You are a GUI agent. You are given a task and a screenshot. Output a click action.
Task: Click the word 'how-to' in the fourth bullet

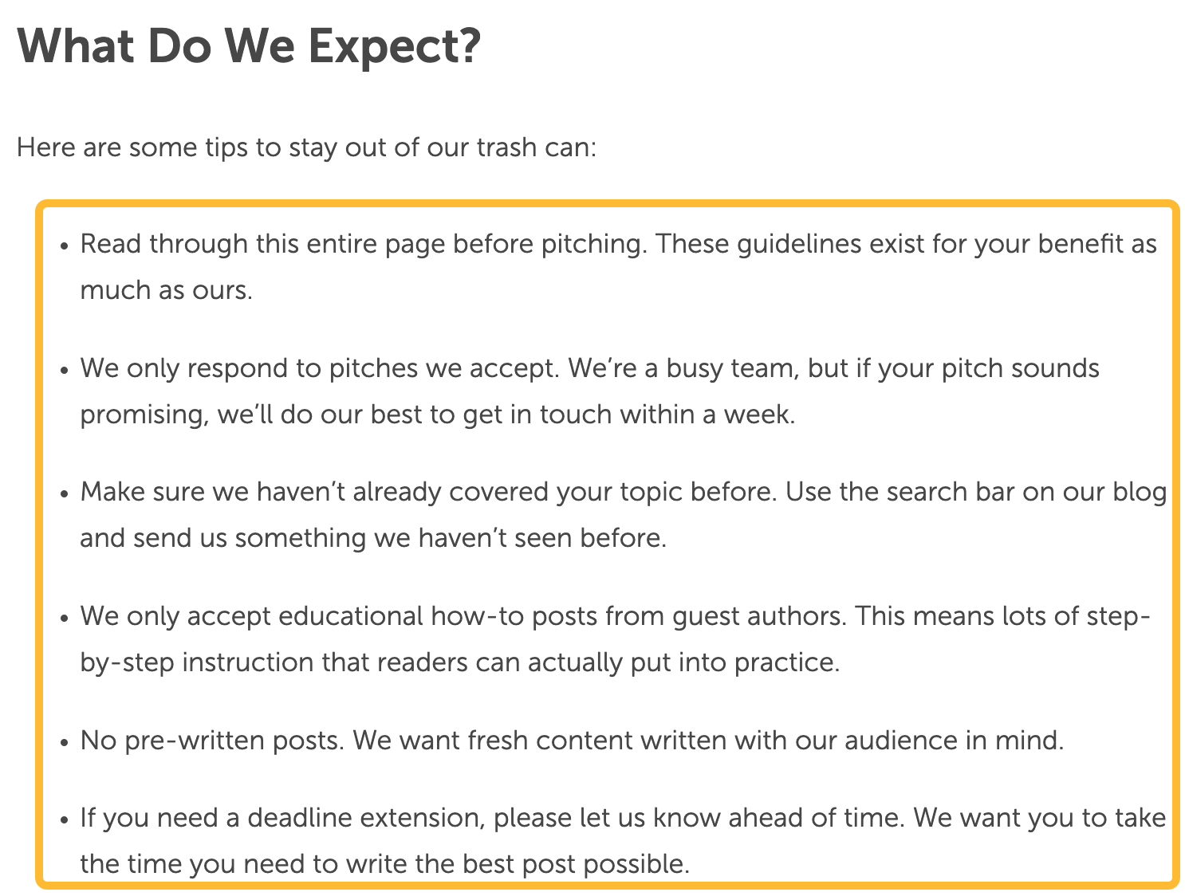[477, 616]
